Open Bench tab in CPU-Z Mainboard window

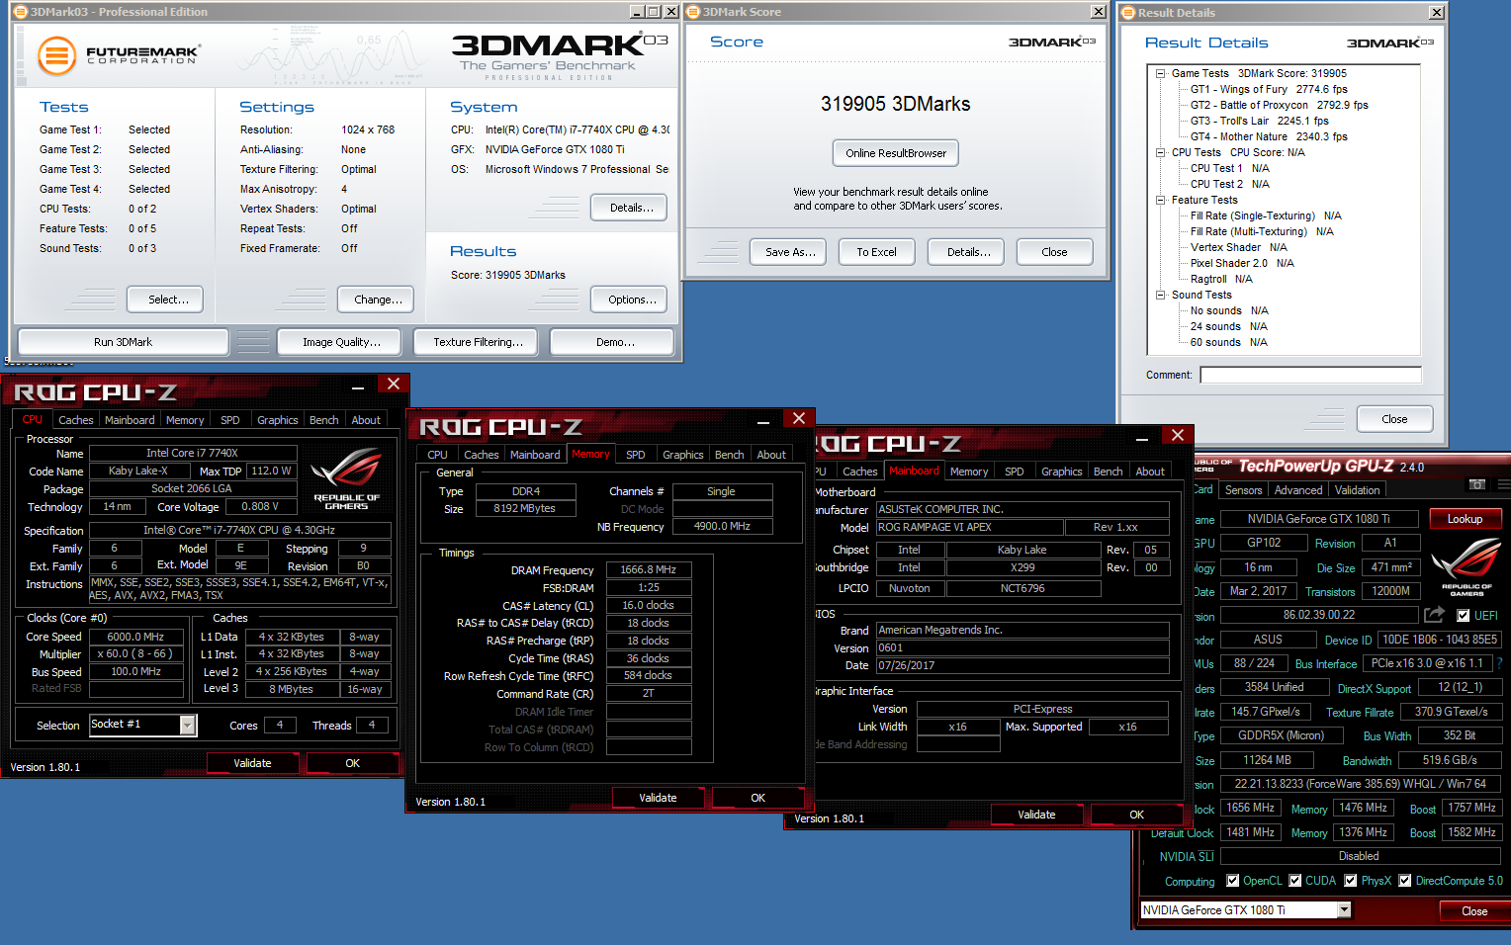tap(1108, 472)
